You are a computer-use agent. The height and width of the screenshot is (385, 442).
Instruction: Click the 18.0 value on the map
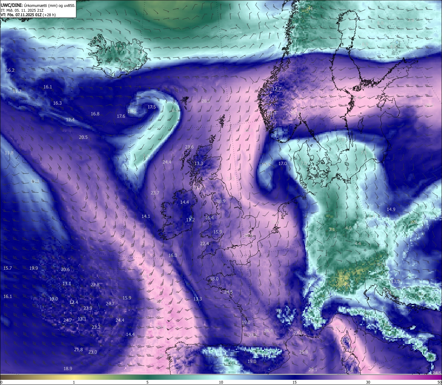pos(214,279)
